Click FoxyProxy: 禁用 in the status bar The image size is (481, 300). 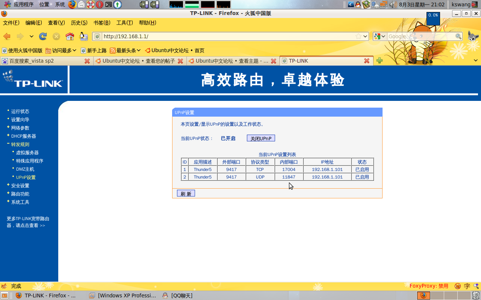click(x=429, y=286)
